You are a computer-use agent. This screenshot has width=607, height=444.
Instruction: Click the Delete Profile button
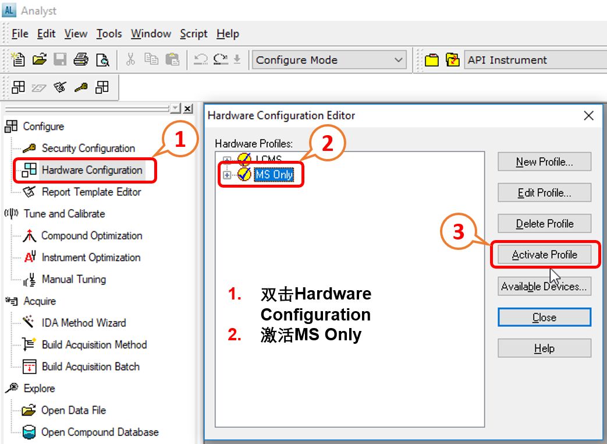click(544, 224)
